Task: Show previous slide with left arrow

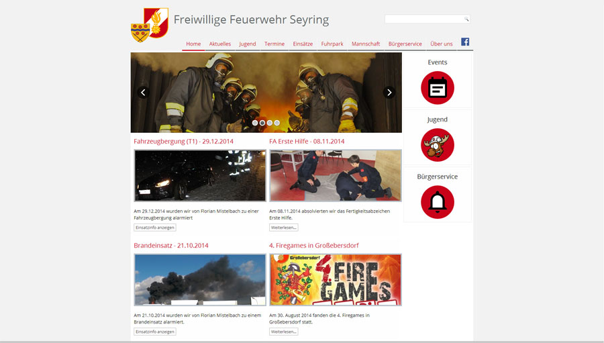Action: [x=143, y=93]
